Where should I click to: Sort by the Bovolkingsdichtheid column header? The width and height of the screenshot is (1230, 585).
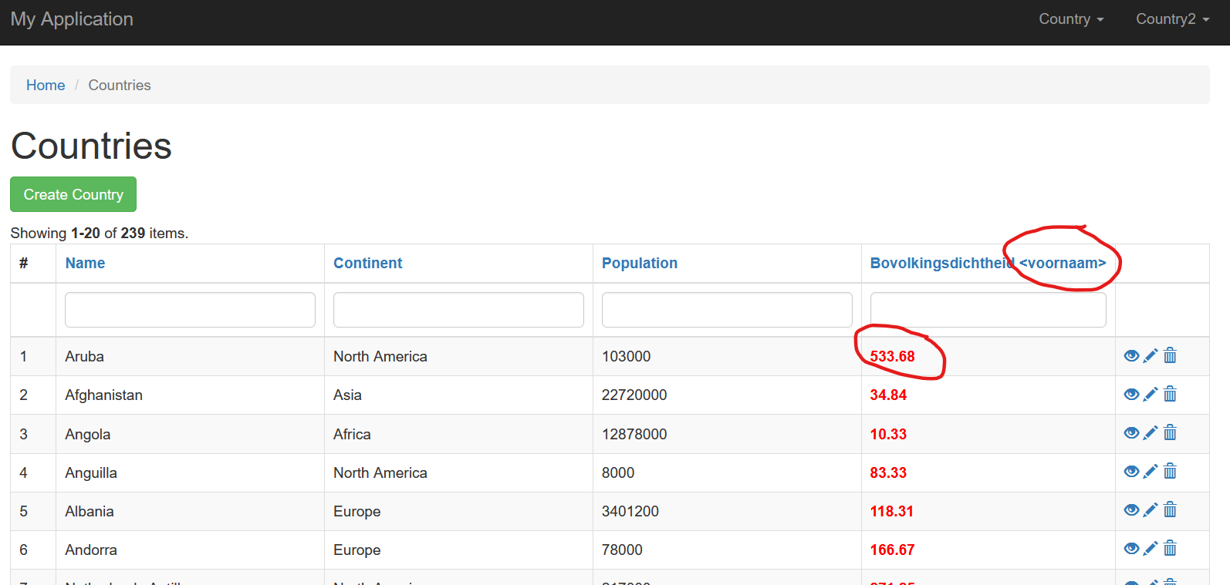pos(941,263)
